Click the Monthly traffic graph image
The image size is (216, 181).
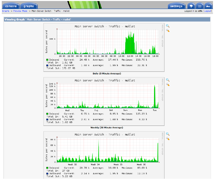pyautogui.click(x=104, y=155)
